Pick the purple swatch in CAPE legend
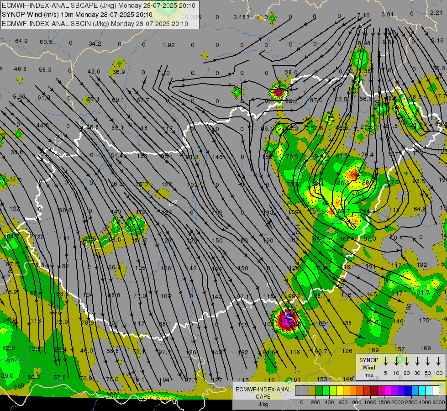Image resolution: width=447 pixels, height=411 pixels. coord(394,390)
